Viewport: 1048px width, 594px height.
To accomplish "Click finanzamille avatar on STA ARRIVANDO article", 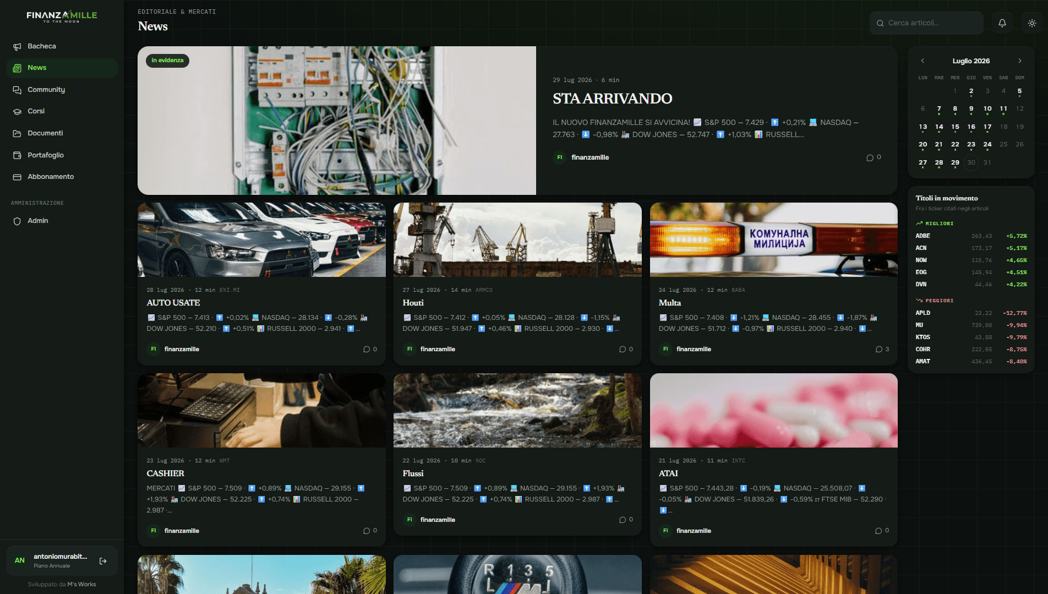I will (560, 157).
